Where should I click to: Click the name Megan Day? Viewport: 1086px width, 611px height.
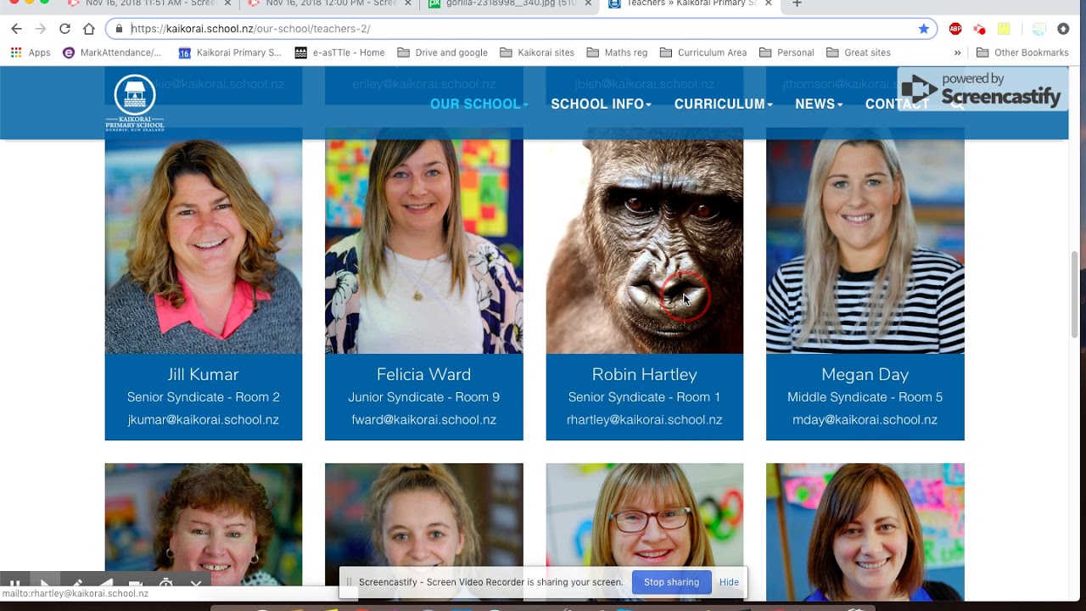click(865, 374)
